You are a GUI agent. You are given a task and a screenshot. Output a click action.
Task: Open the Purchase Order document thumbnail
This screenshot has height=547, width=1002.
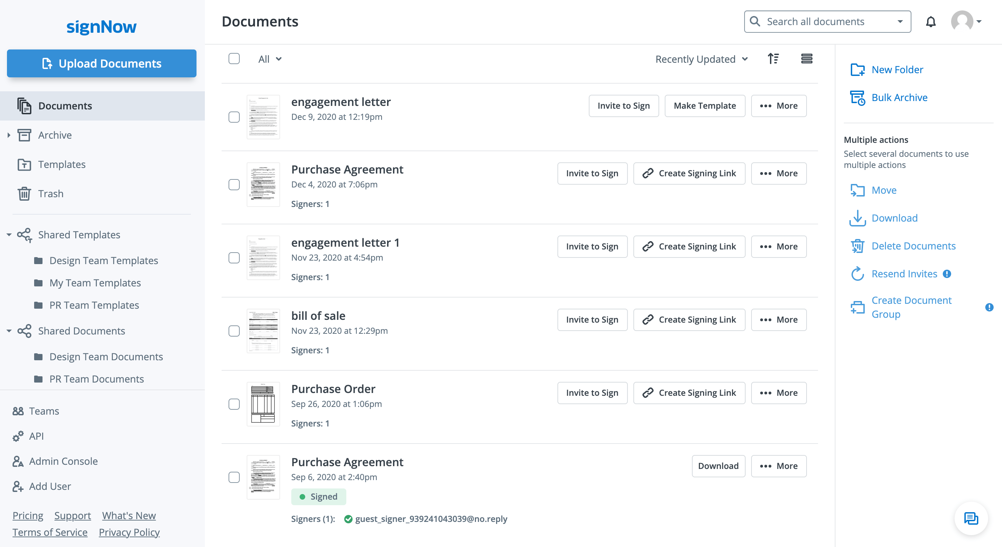[x=263, y=404]
